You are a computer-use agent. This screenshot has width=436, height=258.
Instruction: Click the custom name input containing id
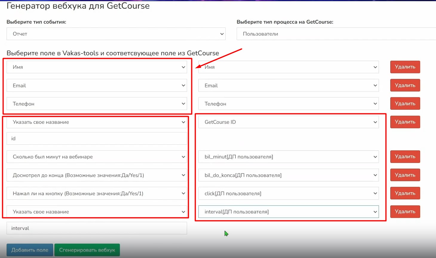(97, 138)
